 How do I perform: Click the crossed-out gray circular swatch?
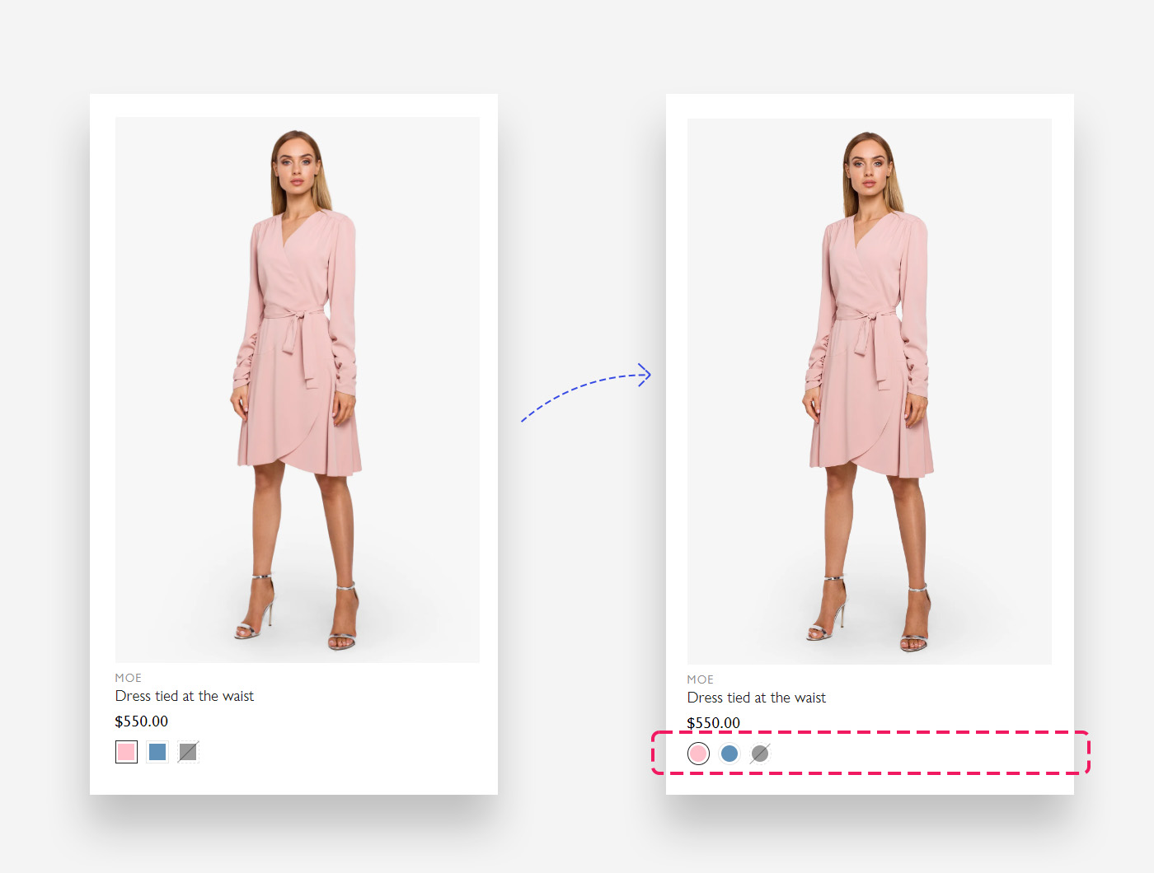[x=760, y=754]
